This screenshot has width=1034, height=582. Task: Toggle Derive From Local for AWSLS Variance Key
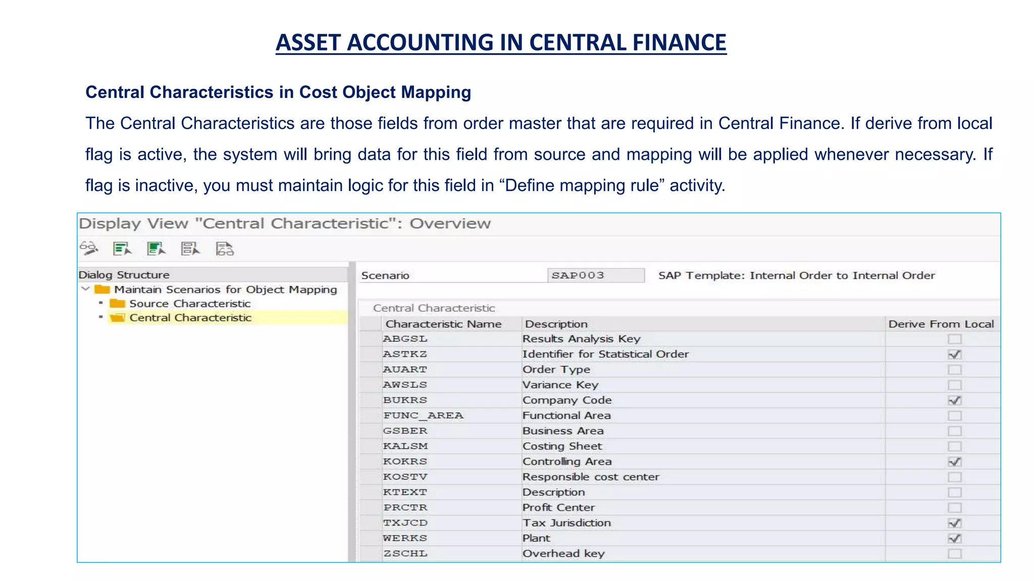[954, 385]
